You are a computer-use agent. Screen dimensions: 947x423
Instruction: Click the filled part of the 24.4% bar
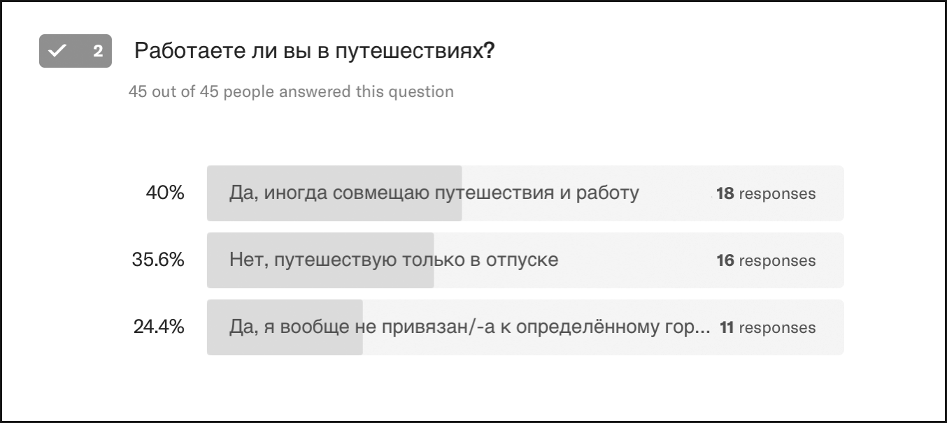tap(285, 327)
